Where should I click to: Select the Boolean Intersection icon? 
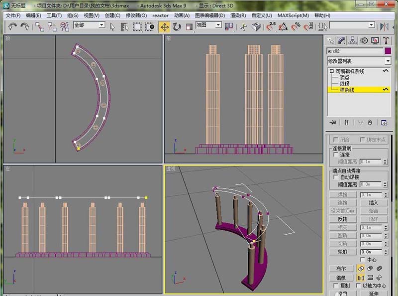tap(379, 268)
